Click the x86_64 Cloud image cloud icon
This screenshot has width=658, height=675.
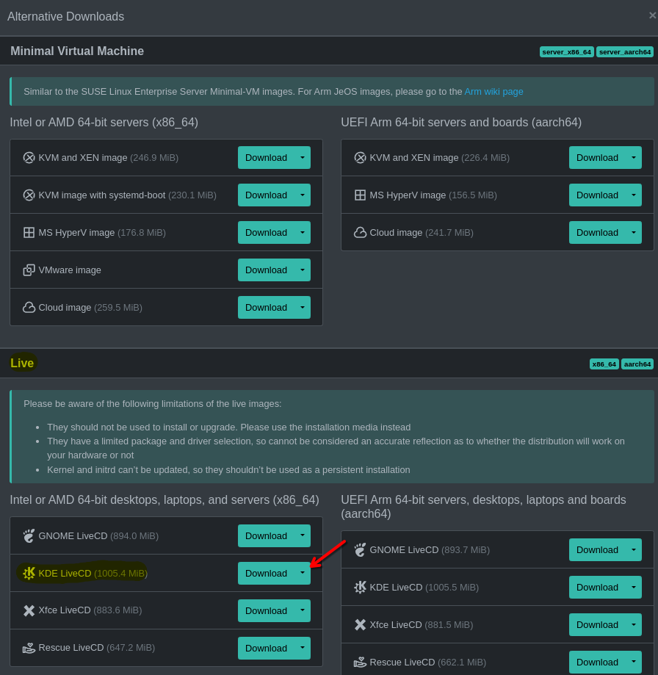coord(29,307)
